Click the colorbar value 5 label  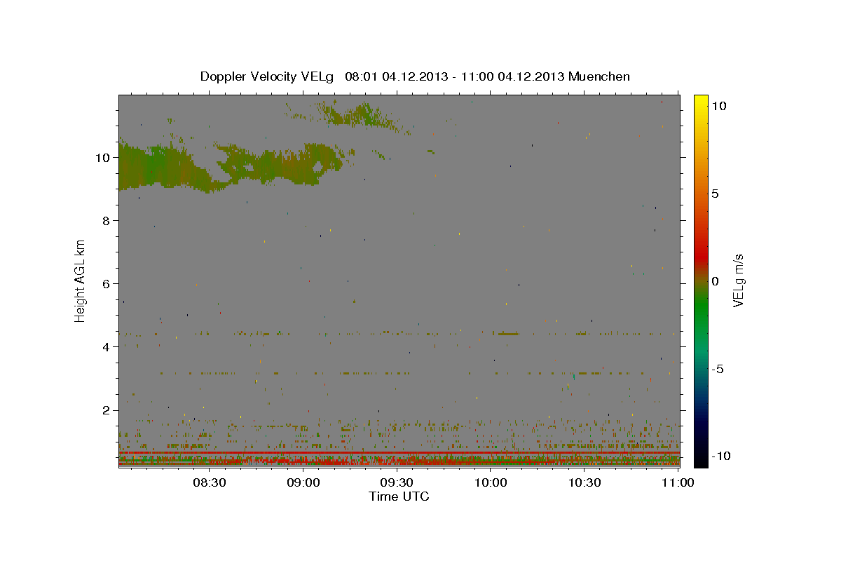point(715,194)
